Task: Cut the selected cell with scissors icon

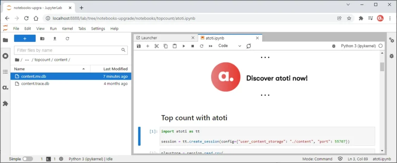Action: (x=157, y=46)
